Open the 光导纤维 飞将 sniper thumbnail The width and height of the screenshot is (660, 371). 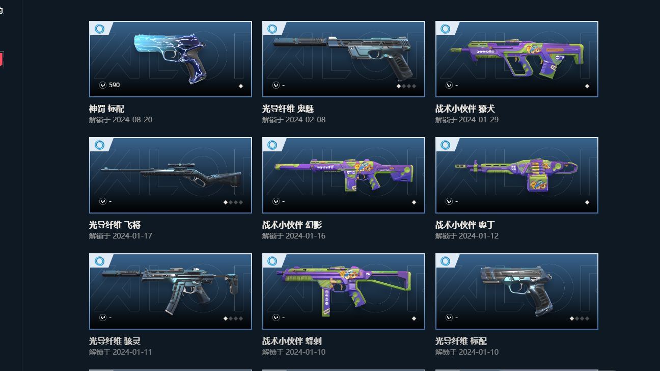[x=171, y=175]
